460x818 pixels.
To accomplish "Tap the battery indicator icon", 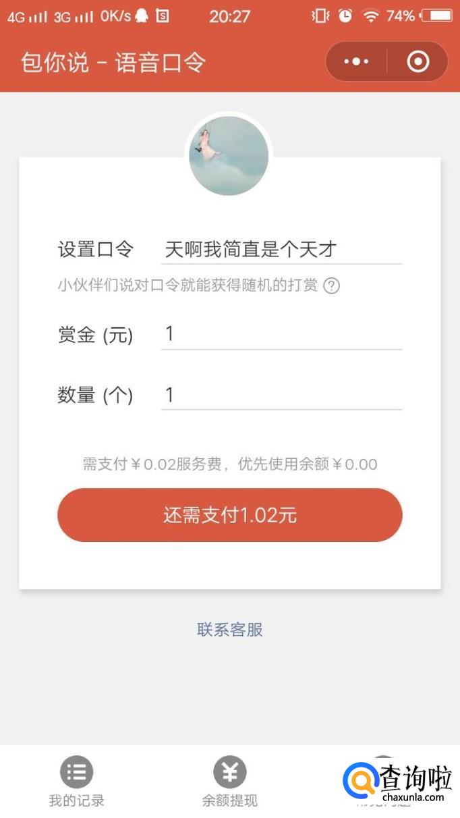I will tap(435, 16).
